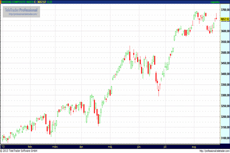
Task: Select the 'márc.' month on time axis
Action: click(56, 146)
